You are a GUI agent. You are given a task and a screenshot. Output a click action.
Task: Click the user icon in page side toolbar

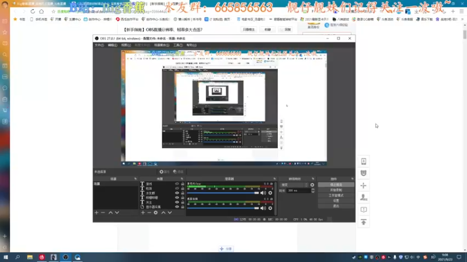point(363,197)
